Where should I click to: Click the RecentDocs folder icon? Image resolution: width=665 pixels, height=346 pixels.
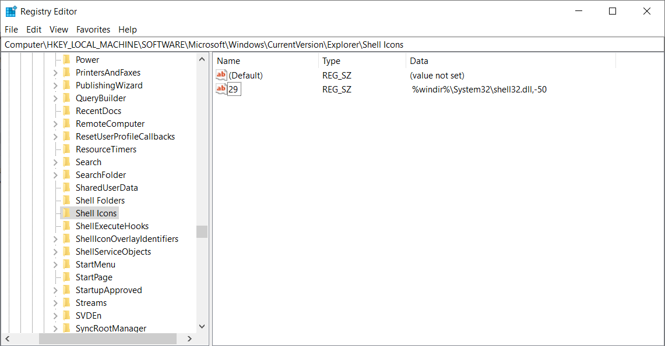click(x=66, y=111)
